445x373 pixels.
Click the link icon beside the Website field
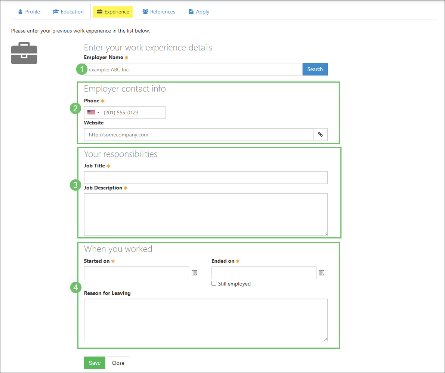320,135
